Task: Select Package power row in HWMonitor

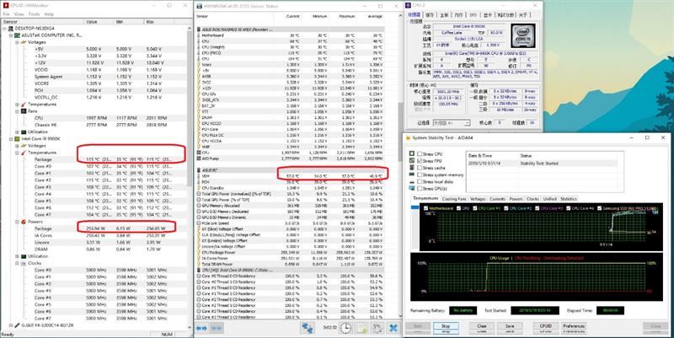Action: (101, 228)
